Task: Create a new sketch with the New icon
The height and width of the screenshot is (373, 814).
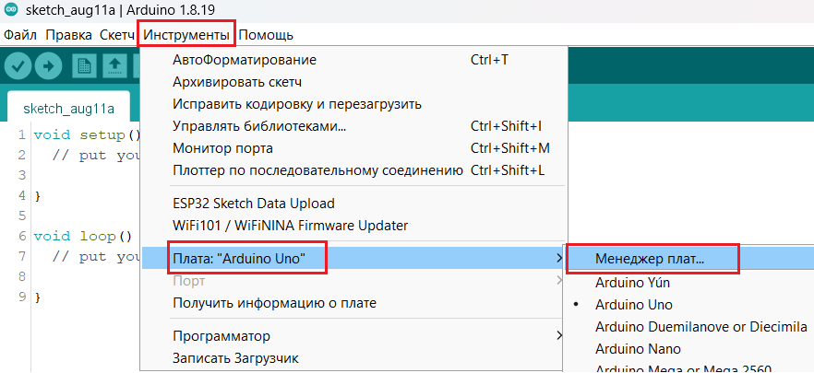Action: coord(84,67)
